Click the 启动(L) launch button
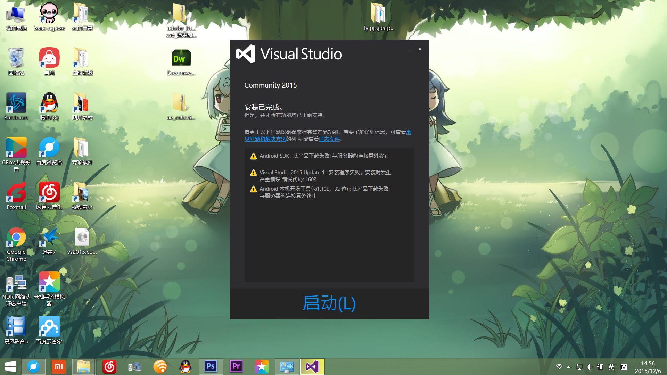667x375 pixels. 329,303
